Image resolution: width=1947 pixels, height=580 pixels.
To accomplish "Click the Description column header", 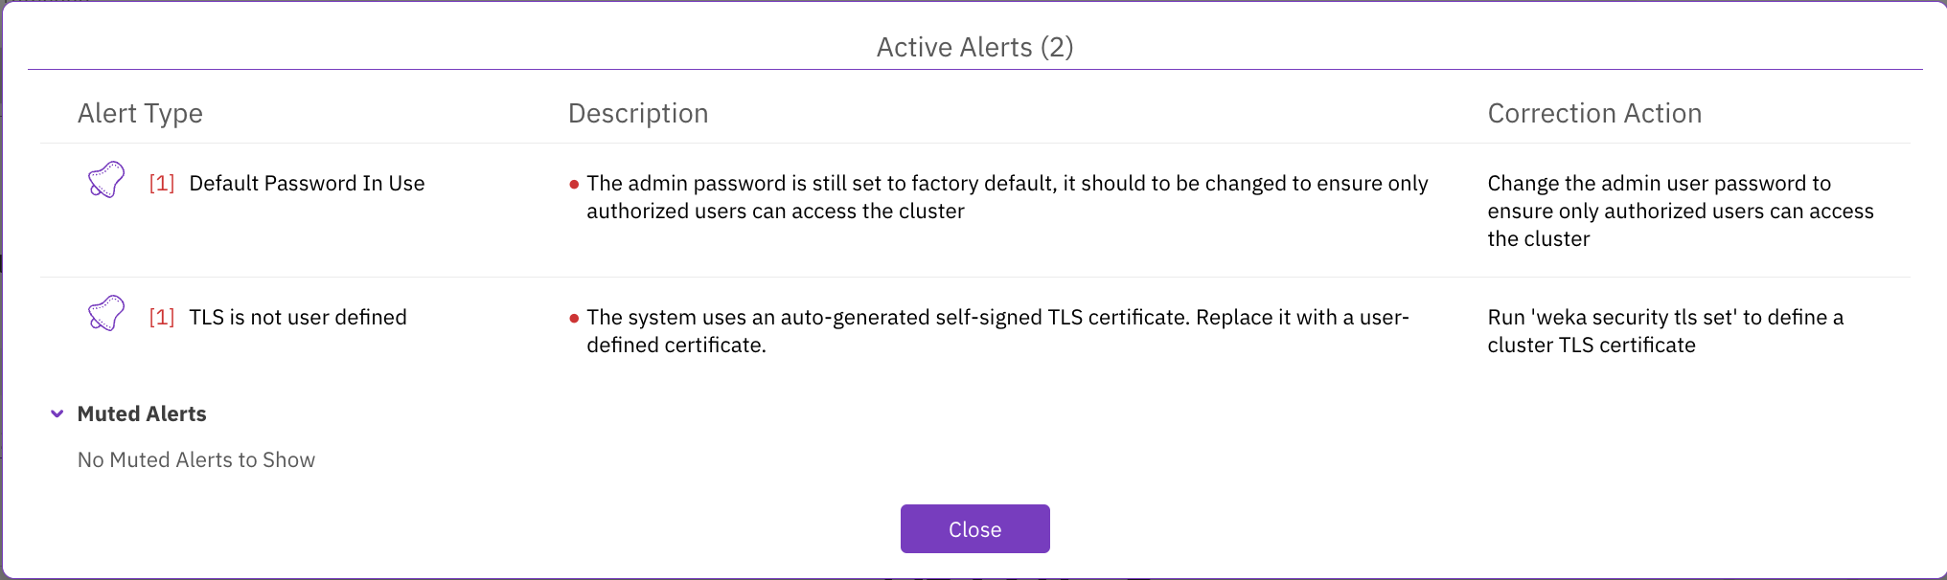I will [x=638, y=114].
